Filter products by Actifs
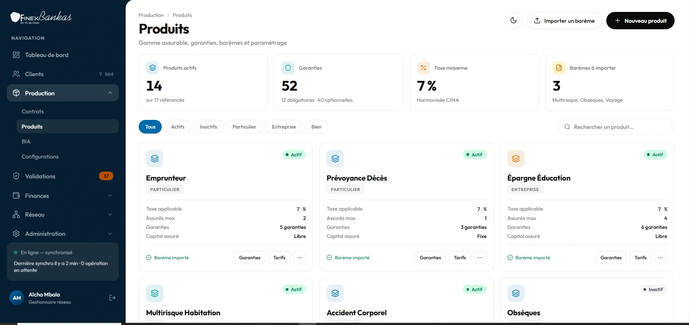 click(178, 127)
